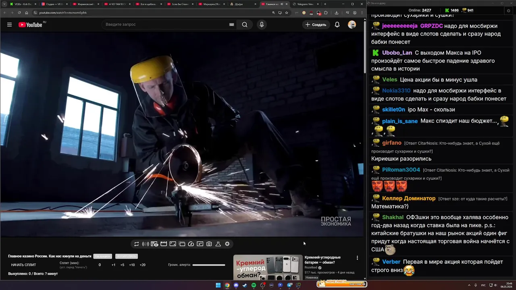
Task: Click Келлер Доминатор username in chat
Action: [409, 198]
